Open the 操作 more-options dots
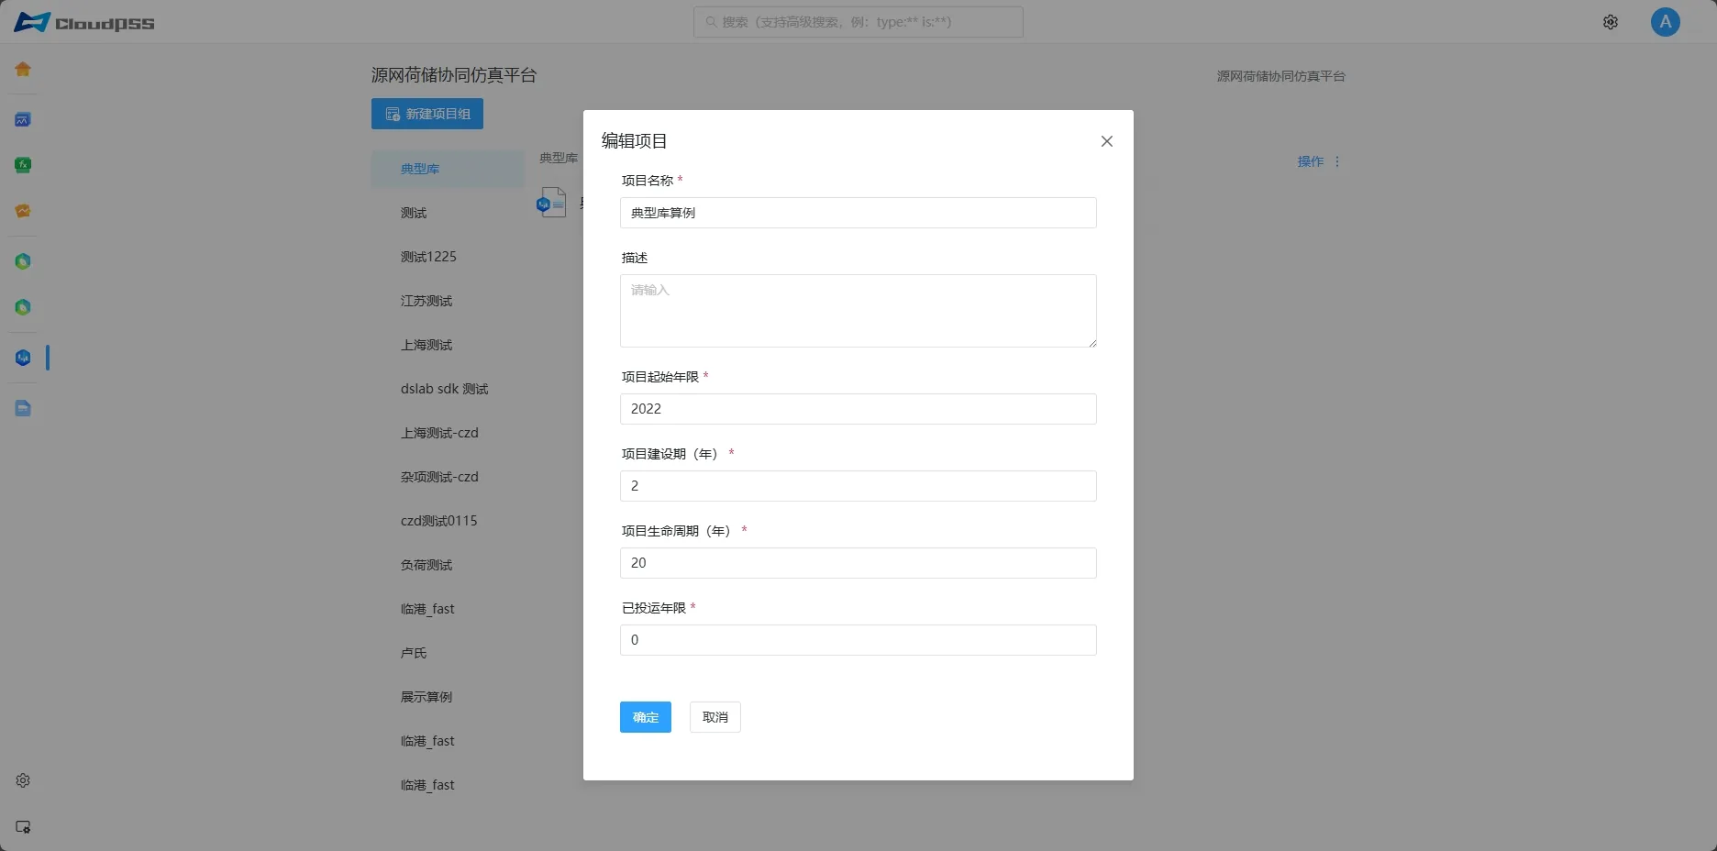The image size is (1717, 851). [x=1337, y=161]
